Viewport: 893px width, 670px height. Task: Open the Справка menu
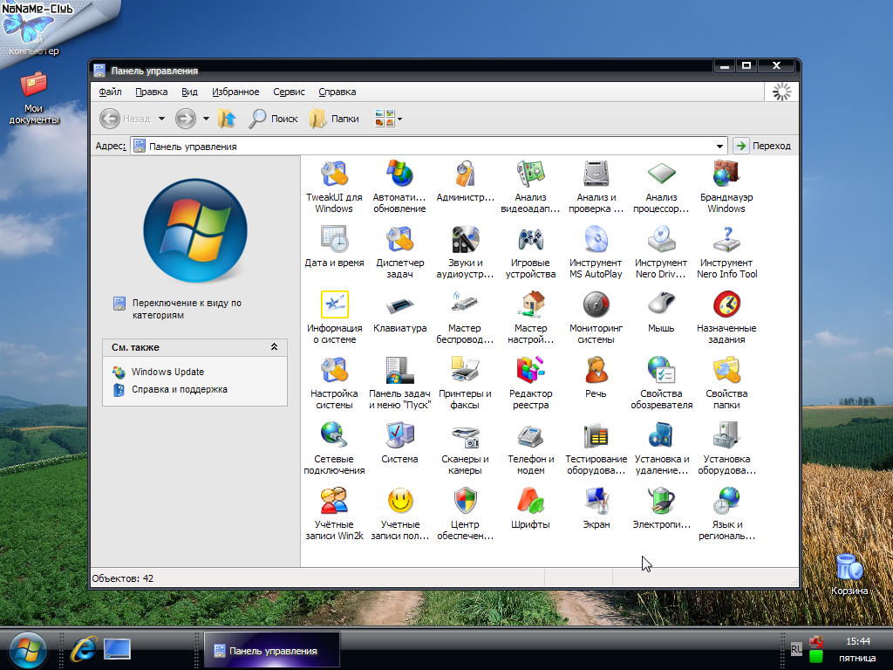[x=337, y=92]
